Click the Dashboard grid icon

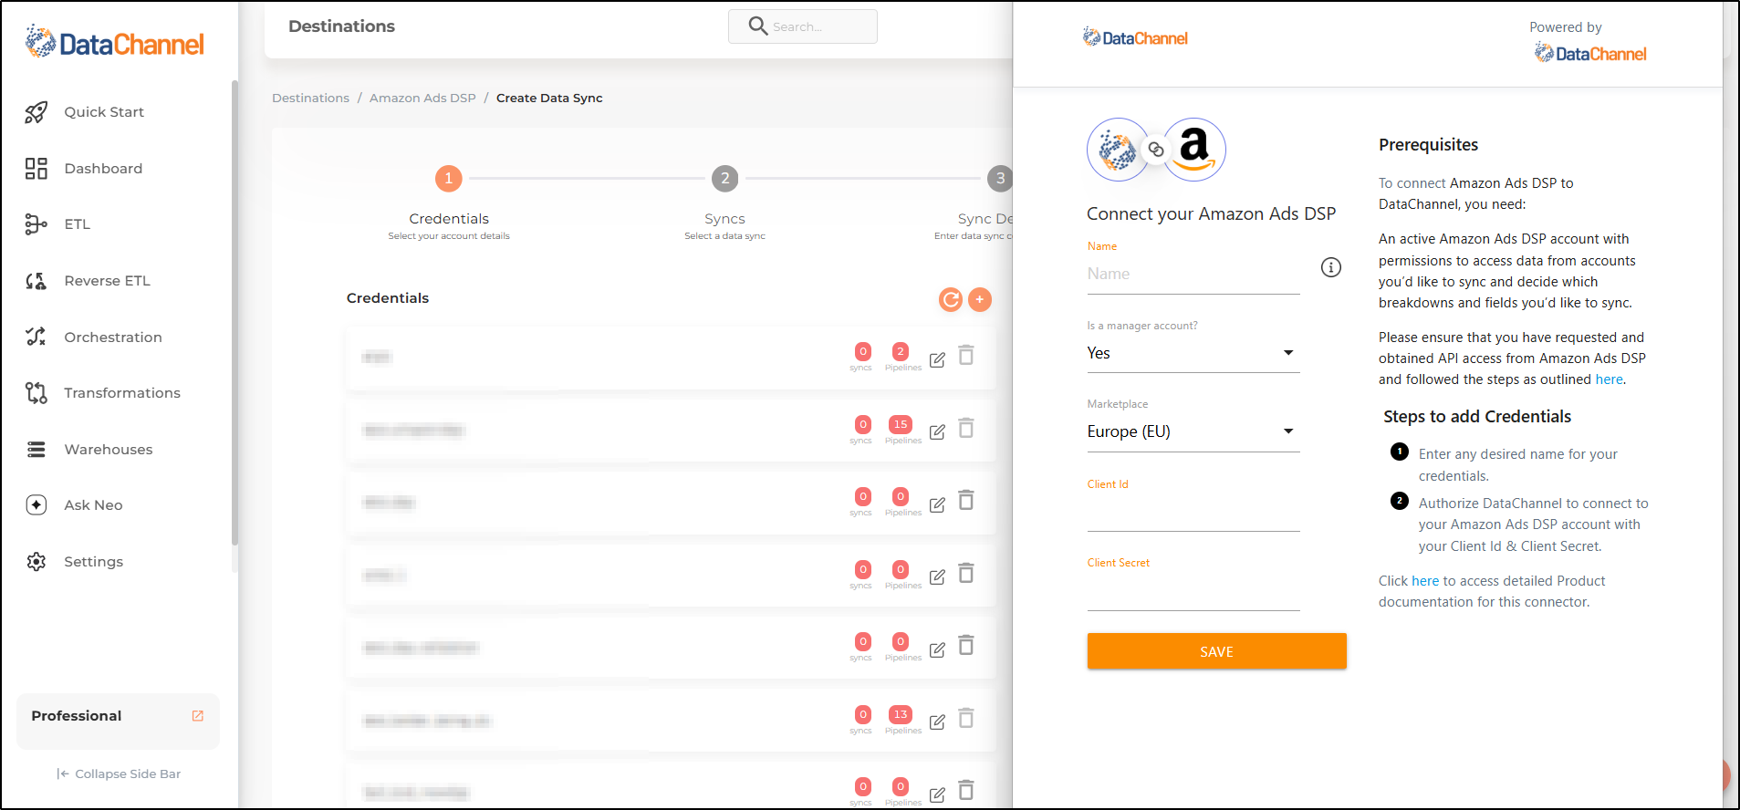pos(36,169)
